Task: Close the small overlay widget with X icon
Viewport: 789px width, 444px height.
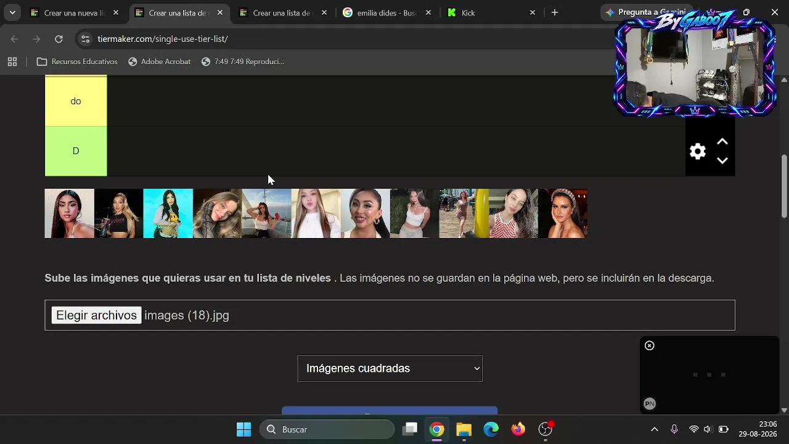Action: (649, 345)
